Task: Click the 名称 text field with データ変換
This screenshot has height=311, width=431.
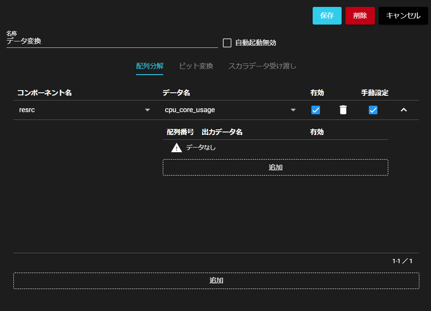Action: click(x=112, y=41)
